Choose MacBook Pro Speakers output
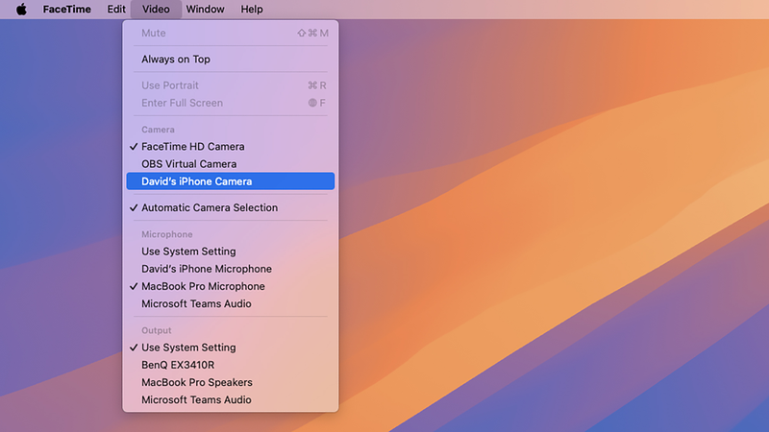 pos(195,382)
